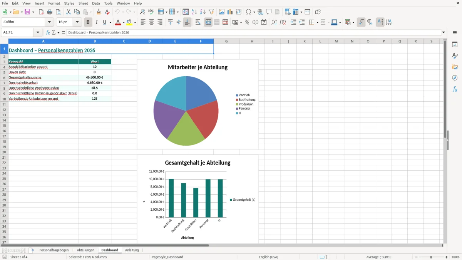Click column G header
This screenshot has height=260, width=462.
(226, 41)
